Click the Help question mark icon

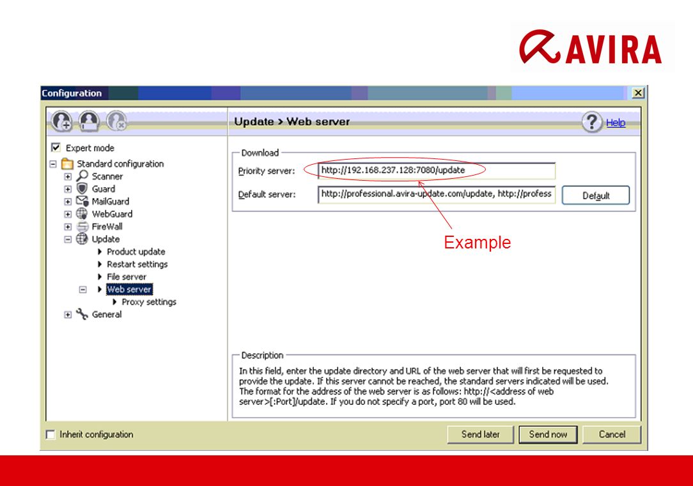point(592,122)
